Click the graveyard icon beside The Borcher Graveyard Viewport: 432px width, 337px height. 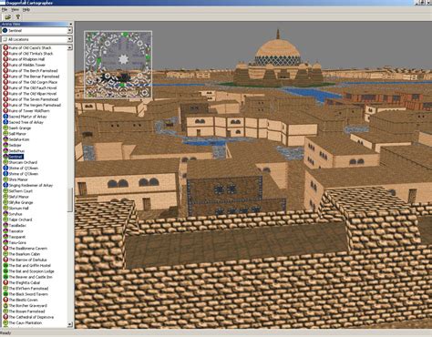coord(5,306)
